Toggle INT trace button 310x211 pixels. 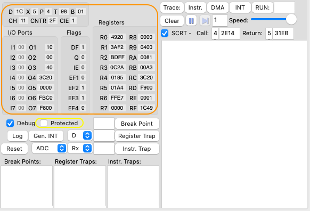tap(240, 7)
